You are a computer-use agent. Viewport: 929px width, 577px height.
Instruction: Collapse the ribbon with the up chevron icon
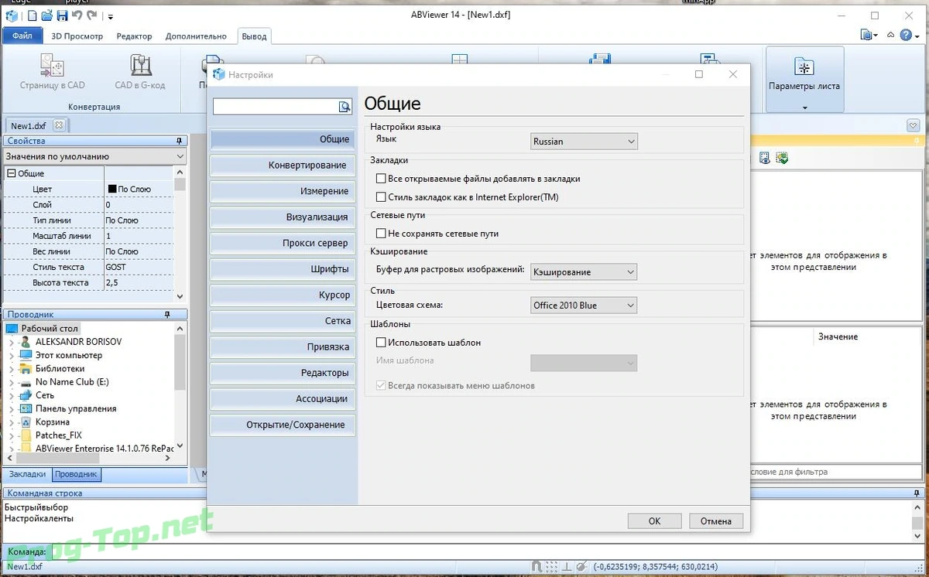point(891,36)
